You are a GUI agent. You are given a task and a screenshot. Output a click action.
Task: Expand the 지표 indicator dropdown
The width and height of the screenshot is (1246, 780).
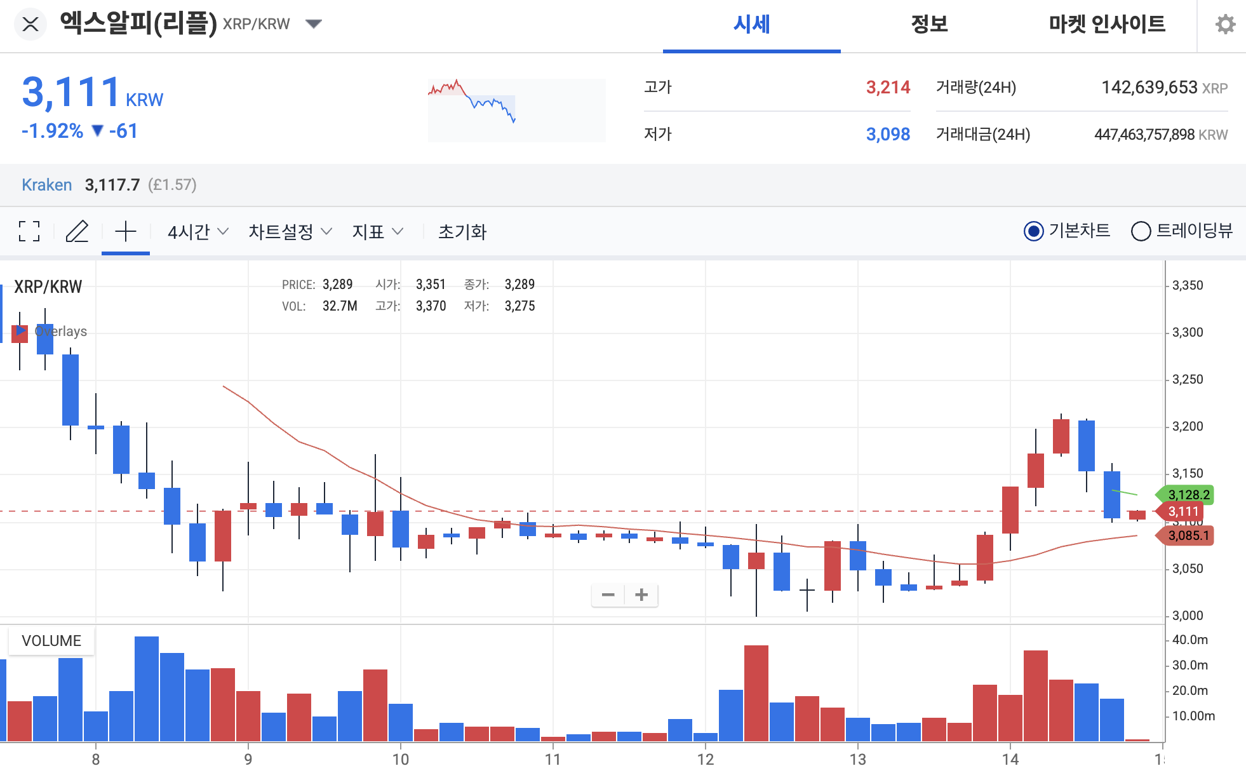point(377,232)
